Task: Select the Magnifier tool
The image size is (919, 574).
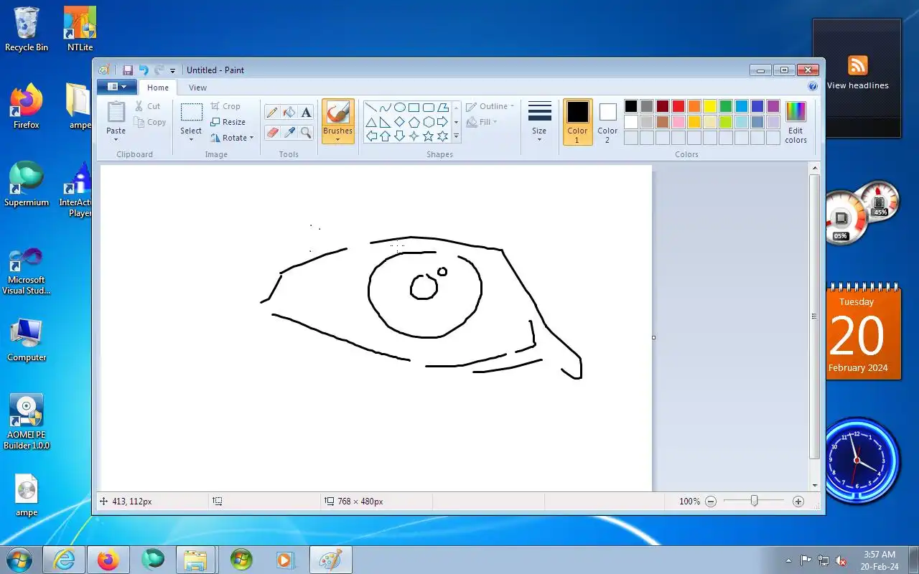Action: pos(307,133)
